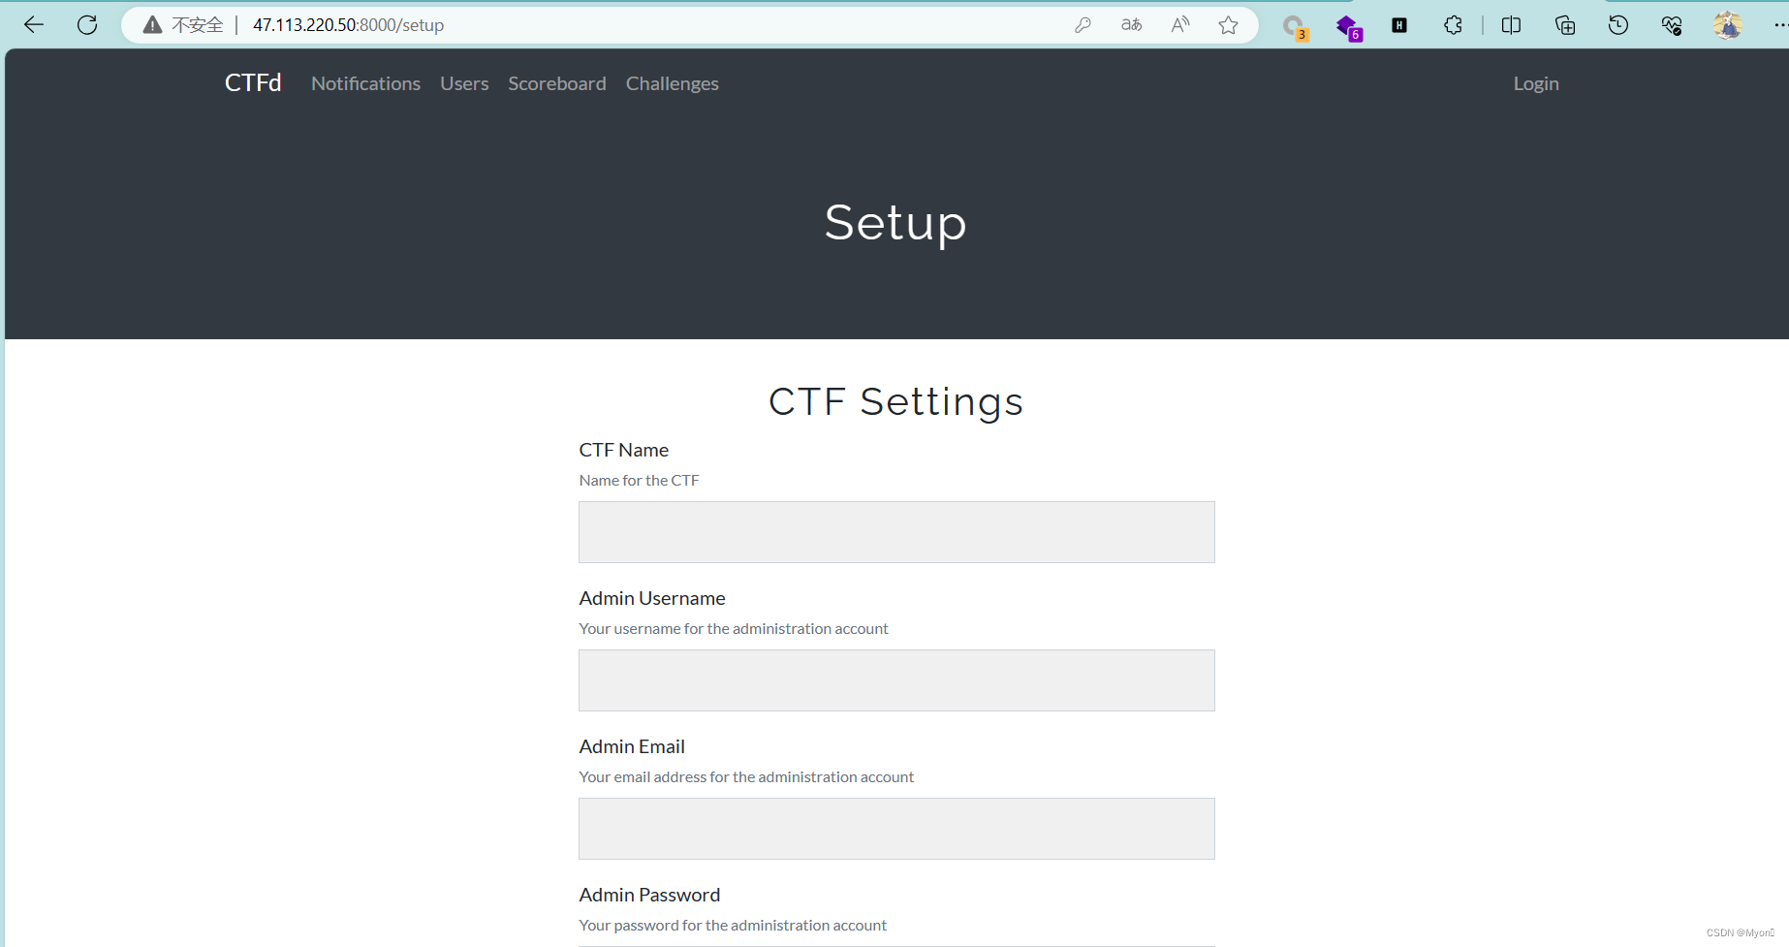The image size is (1789, 947).
Task: Activate the read aloud icon
Action: click(x=1179, y=25)
